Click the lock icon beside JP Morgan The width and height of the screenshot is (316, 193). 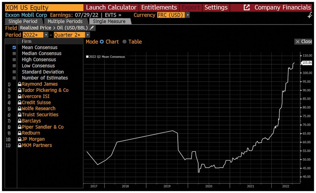point(19,139)
